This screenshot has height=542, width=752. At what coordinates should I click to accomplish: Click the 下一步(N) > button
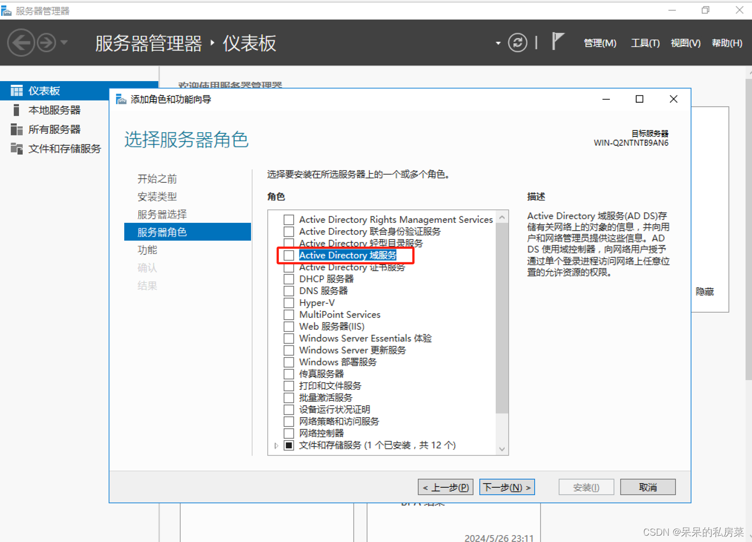[x=507, y=487]
